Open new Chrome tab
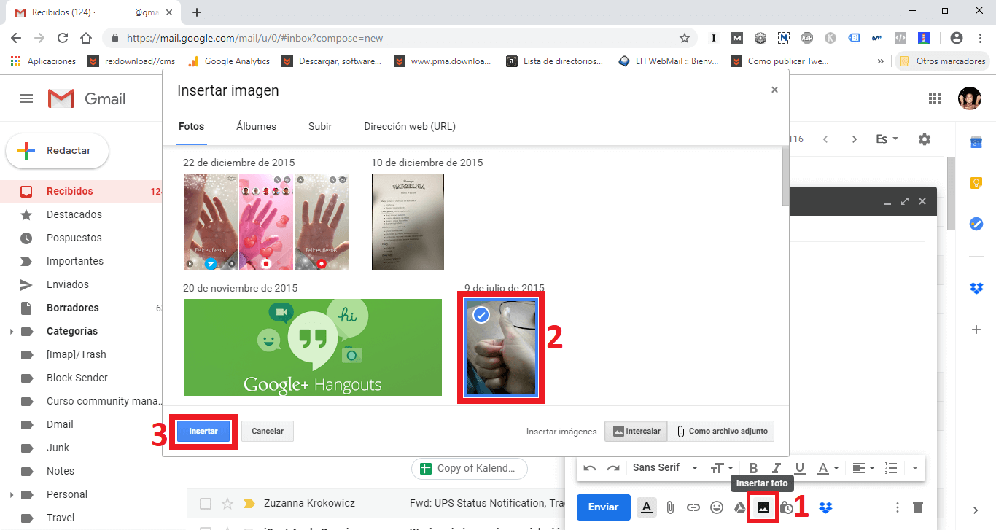996x530 pixels. coord(197,12)
